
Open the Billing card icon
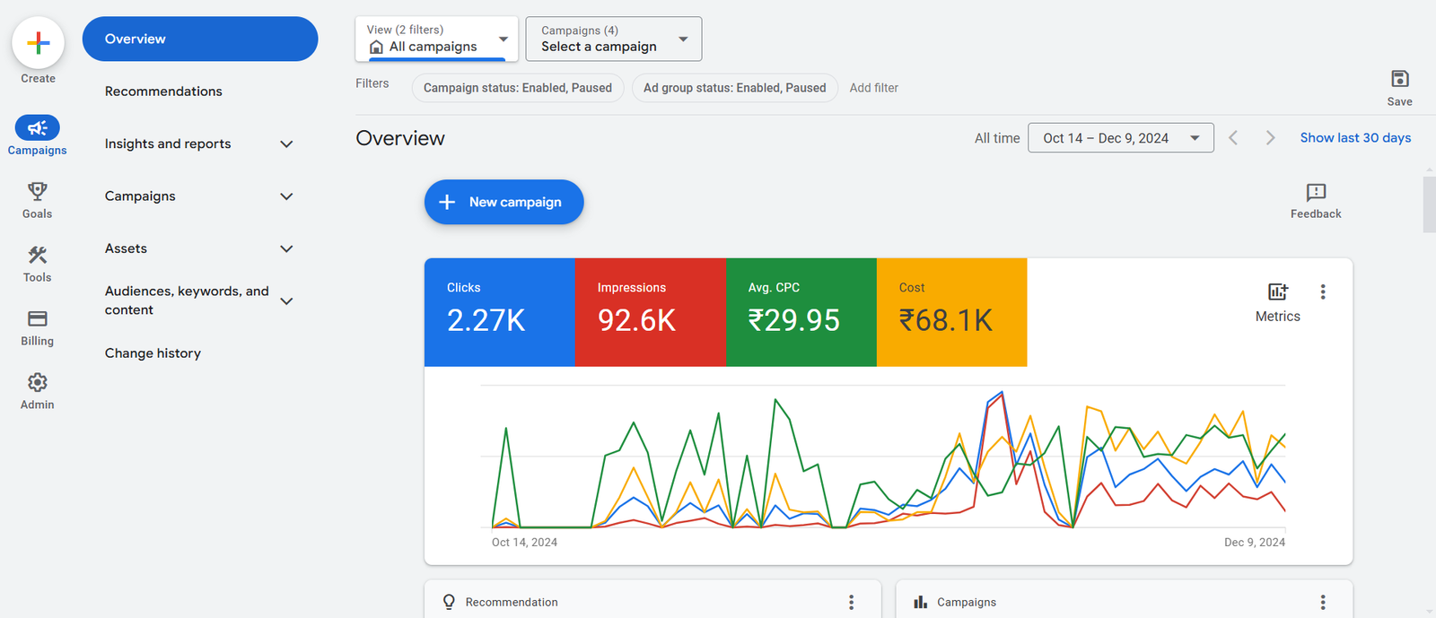tap(37, 318)
